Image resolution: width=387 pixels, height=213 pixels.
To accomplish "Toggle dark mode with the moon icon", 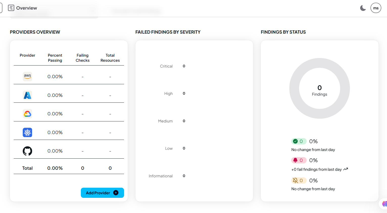I will point(363,8).
